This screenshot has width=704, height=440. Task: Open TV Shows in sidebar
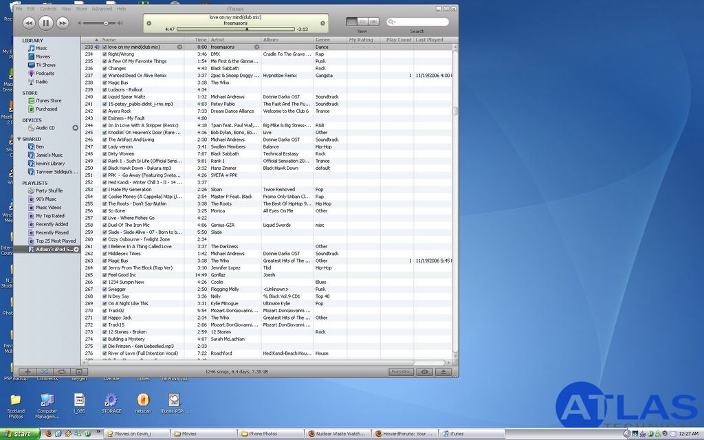[46, 65]
